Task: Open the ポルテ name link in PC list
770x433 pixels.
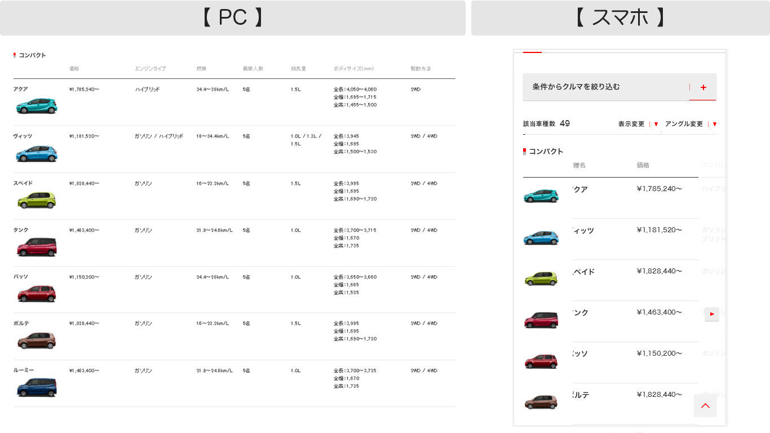Action: (21, 324)
